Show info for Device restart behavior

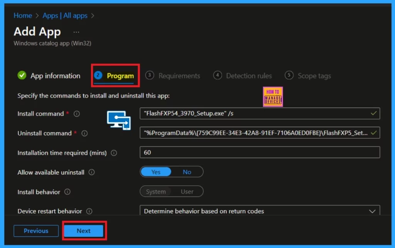pos(89,211)
